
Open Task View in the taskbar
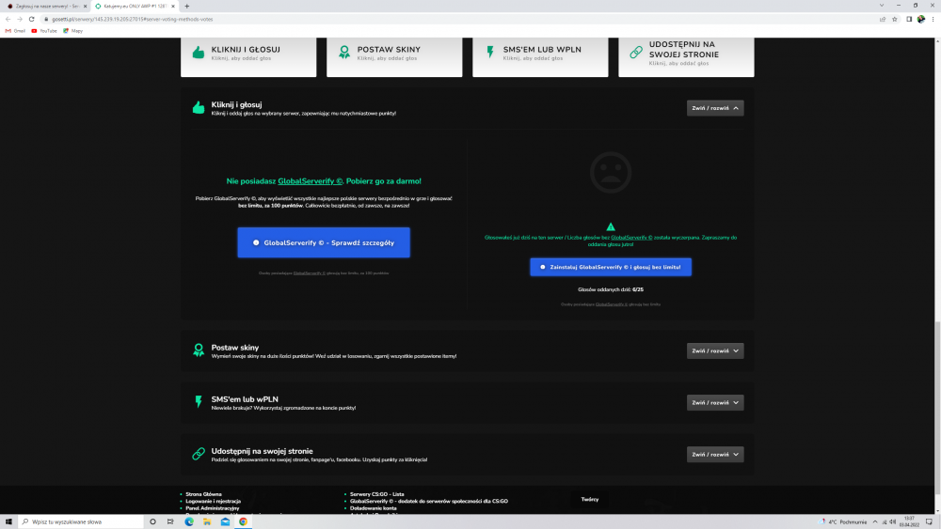[x=170, y=521]
